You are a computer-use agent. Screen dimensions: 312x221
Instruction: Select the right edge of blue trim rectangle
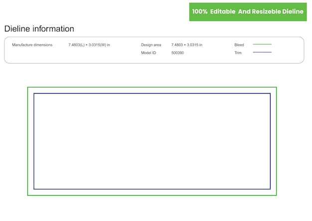point(270,141)
